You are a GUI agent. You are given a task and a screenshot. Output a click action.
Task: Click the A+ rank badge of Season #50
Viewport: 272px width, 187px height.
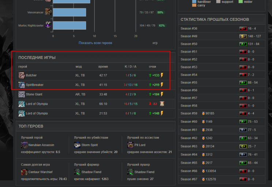coord(243,44)
